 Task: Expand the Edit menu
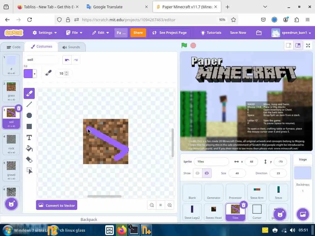[101, 33]
